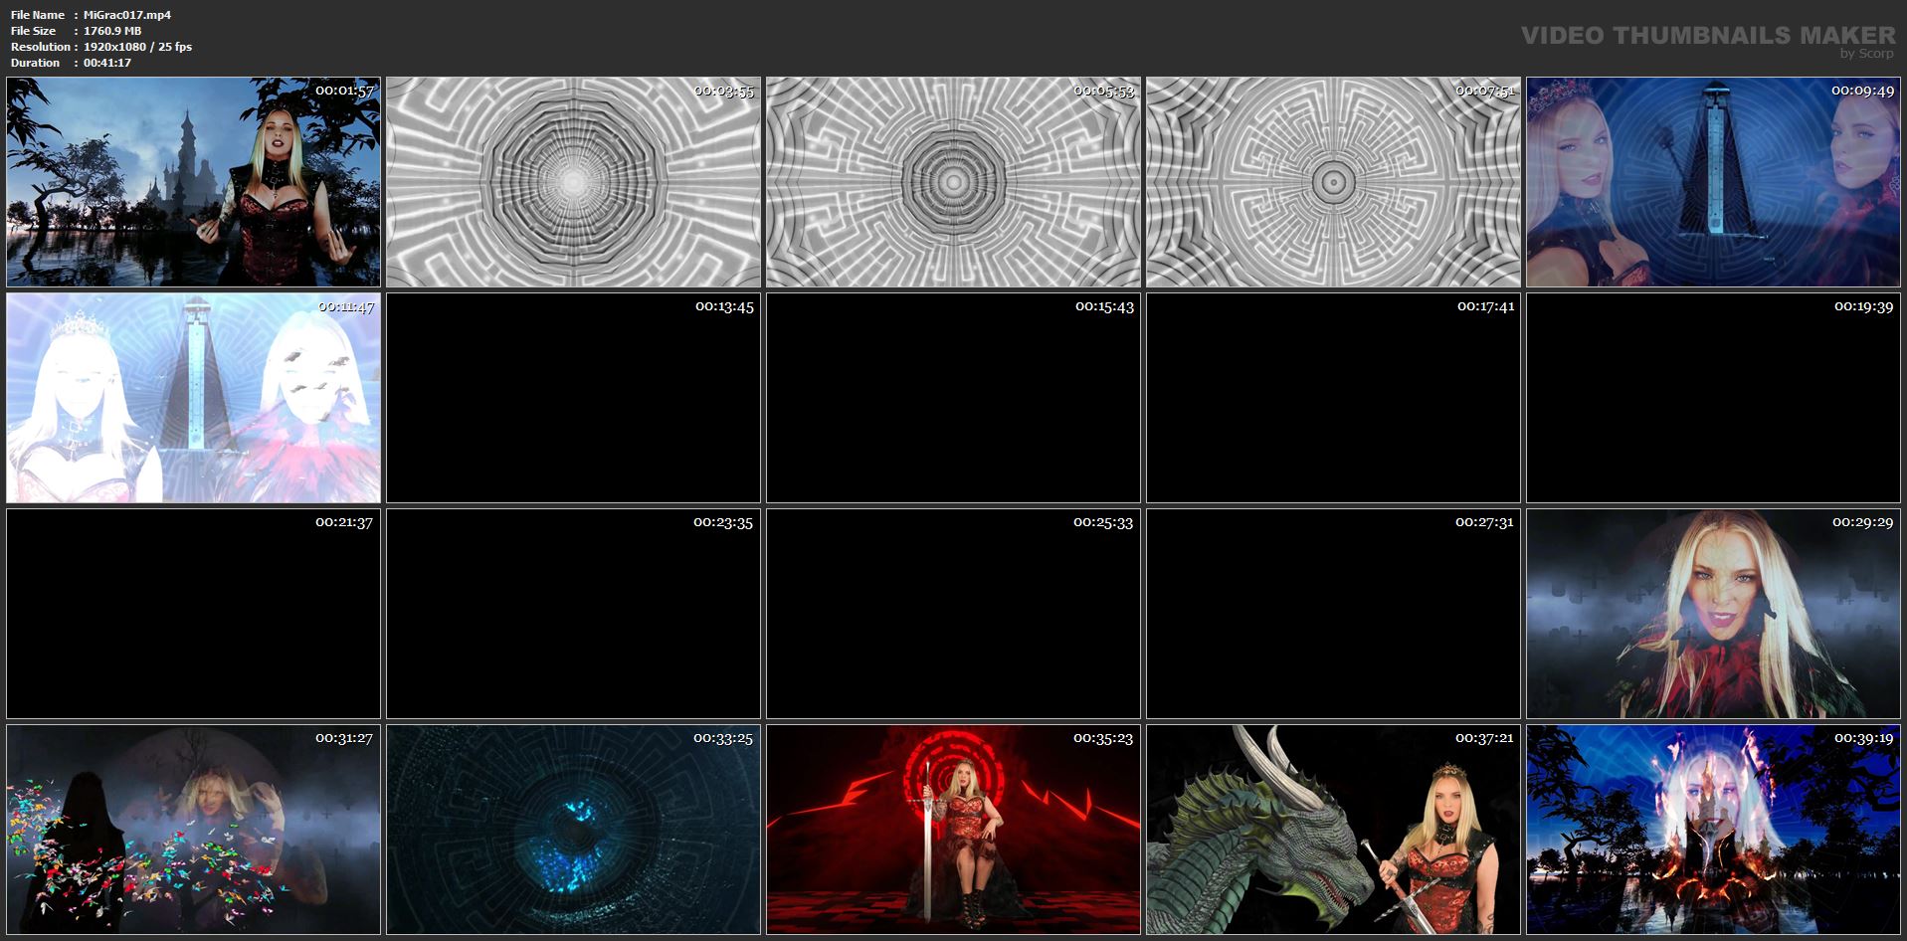Select the inverted-color thumbnail at 00:11:47
Image resolution: width=1907 pixels, height=941 pixels.
coord(193,398)
